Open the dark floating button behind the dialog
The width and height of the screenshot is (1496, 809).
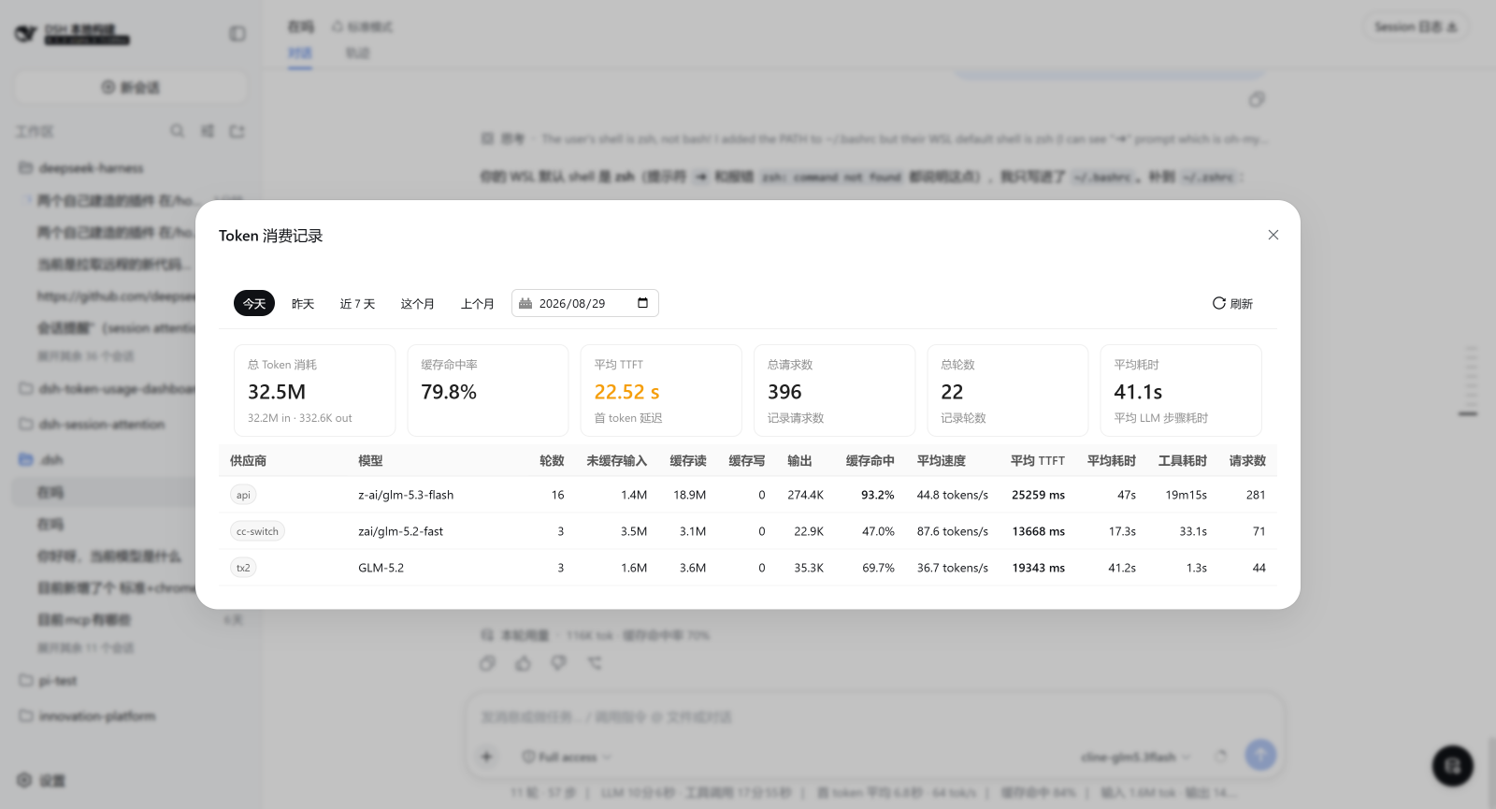pos(1453,766)
